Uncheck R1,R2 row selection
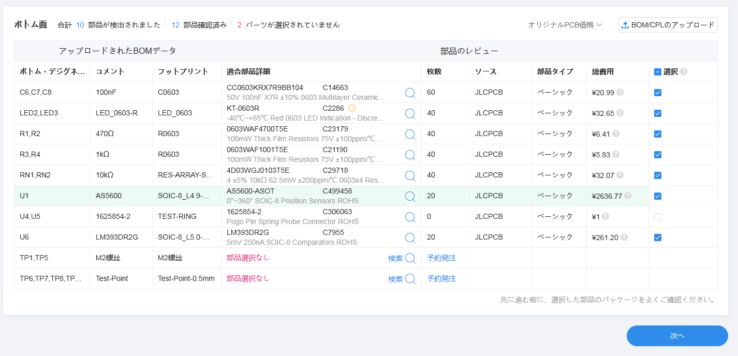 click(x=658, y=134)
